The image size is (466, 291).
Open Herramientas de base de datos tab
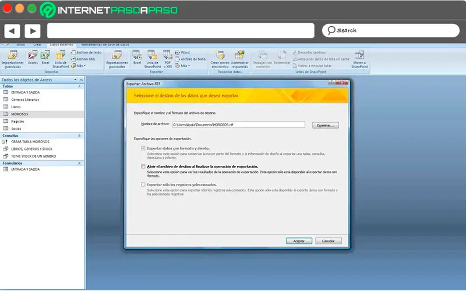point(105,45)
